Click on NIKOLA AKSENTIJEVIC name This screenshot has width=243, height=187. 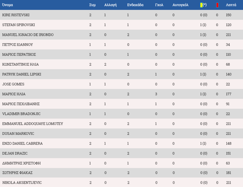22,183
